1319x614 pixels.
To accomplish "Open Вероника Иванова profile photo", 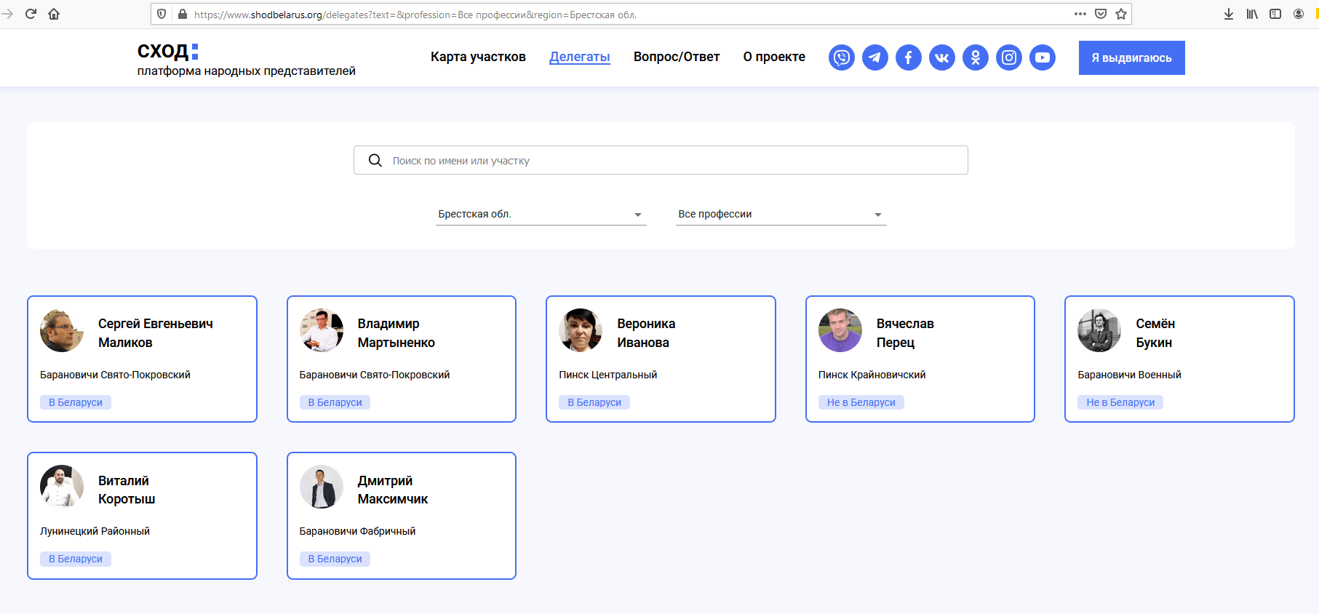I will click(x=581, y=330).
